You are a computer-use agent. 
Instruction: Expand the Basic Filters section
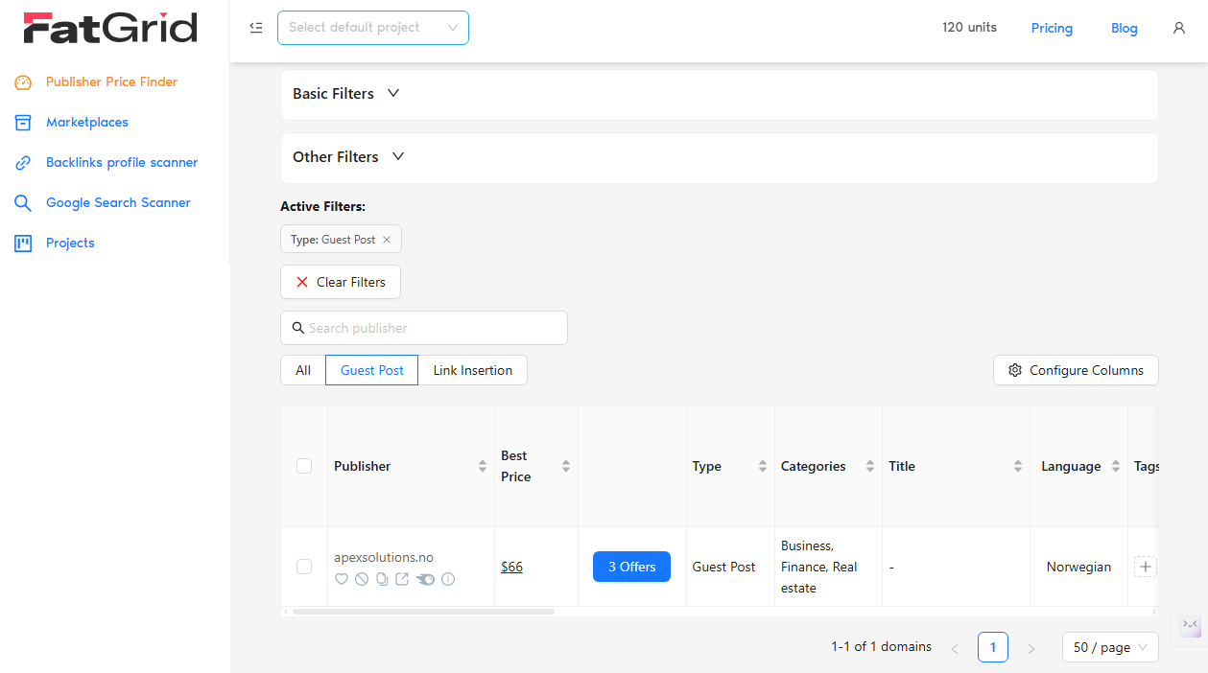(x=346, y=94)
